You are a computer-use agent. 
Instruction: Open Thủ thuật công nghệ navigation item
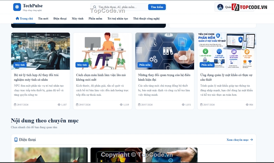146,18
